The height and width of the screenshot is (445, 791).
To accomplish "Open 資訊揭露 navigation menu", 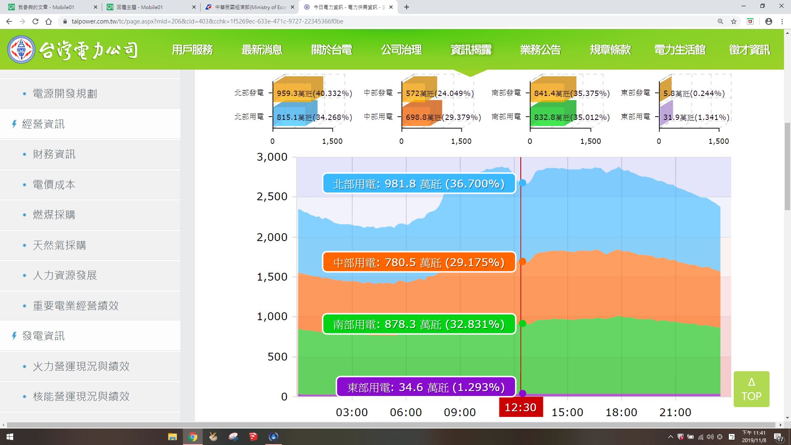I will tap(471, 50).
